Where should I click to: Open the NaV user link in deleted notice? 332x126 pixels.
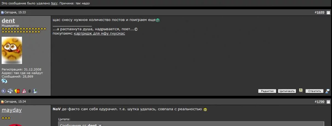pyautogui.click(x=54, y=3)
